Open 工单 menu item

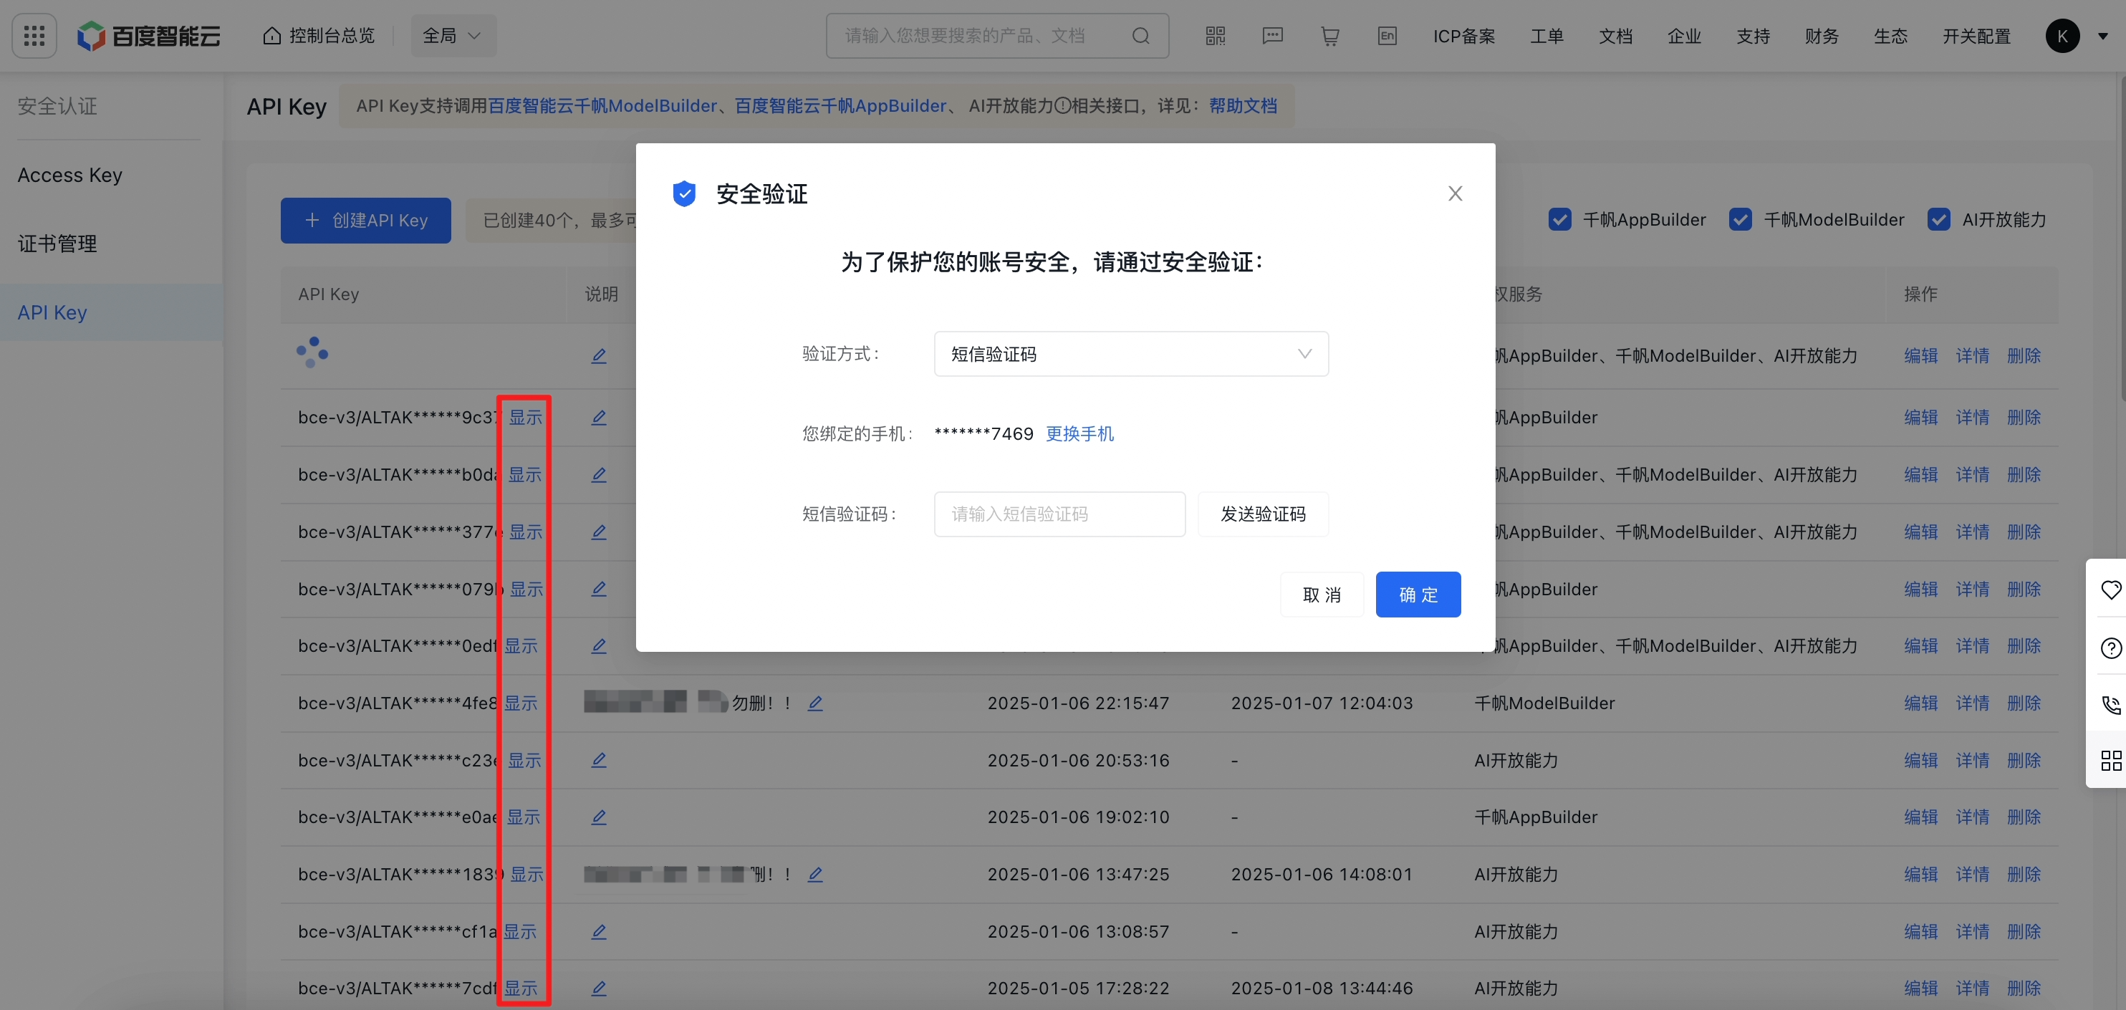coord(1547,36)
